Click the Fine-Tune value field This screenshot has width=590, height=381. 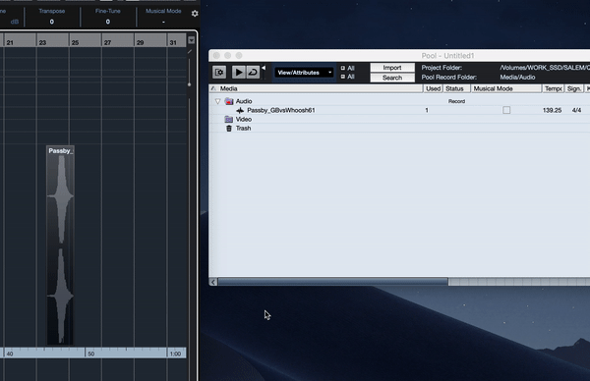[x=107, y=22]
